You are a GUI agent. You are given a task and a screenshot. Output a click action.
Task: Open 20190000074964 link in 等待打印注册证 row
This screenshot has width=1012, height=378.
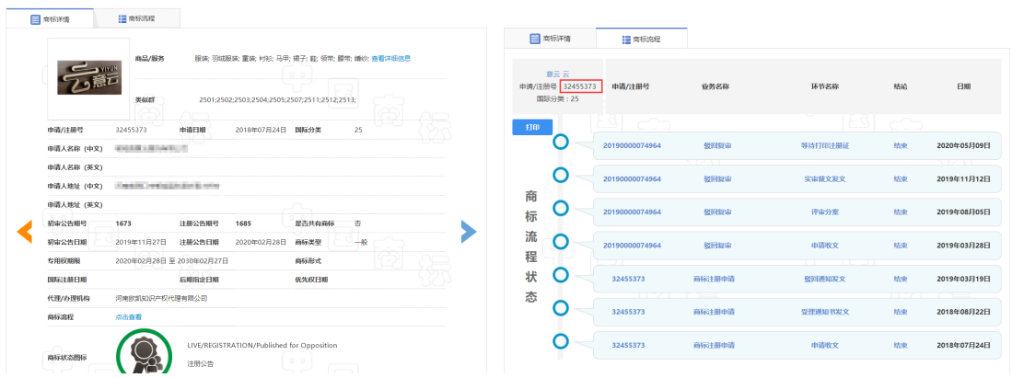(x=632, y=145)
